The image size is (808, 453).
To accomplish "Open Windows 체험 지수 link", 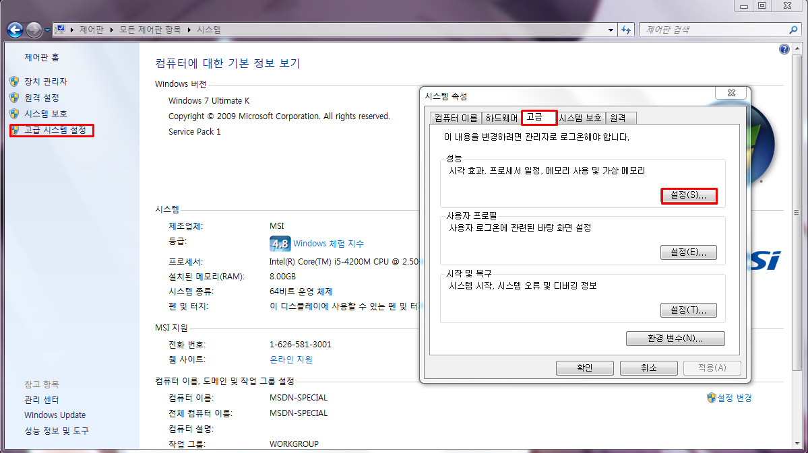I will point(328,244).
